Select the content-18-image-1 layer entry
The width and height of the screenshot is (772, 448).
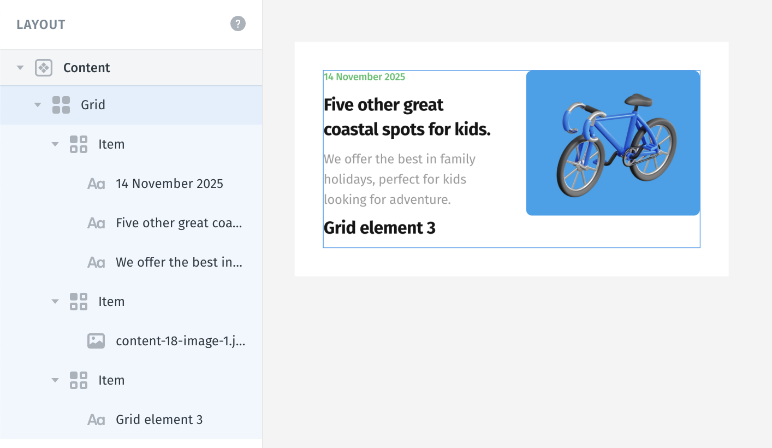pos(131,341)
